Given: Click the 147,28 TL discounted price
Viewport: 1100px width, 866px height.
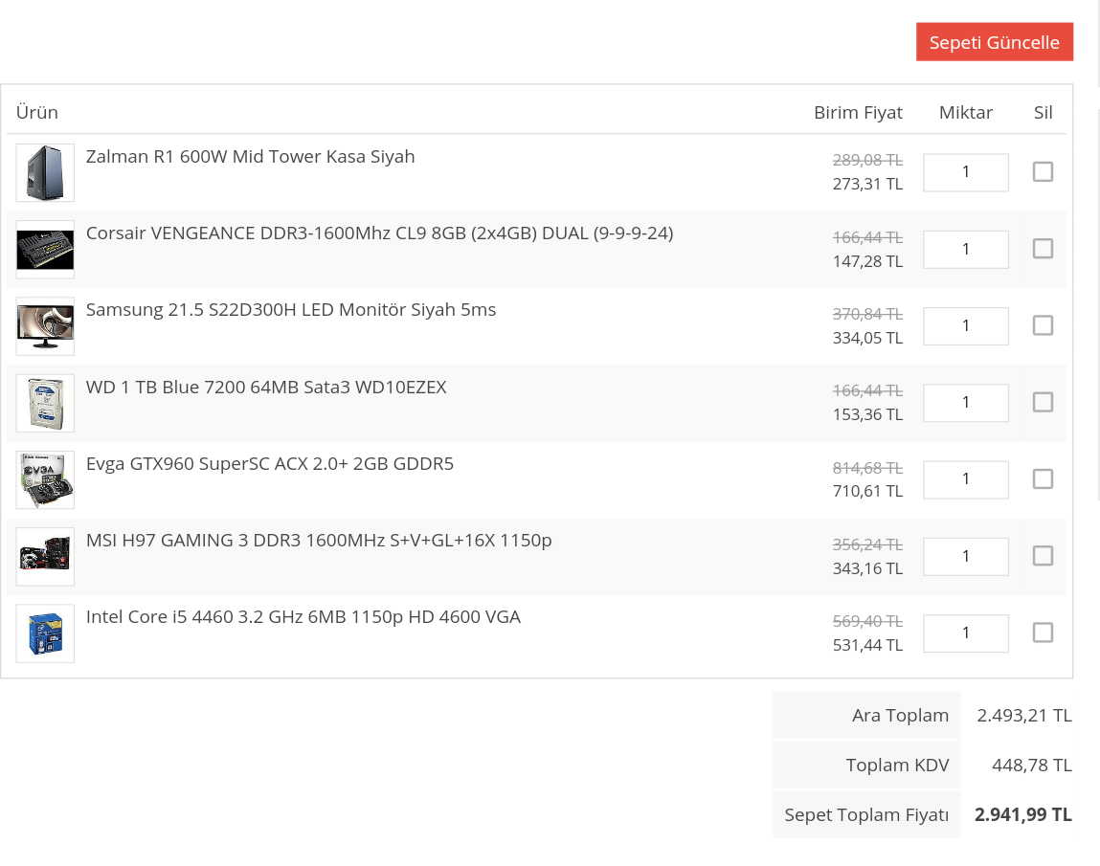Looking at the screenshot, I should [867, 261].
